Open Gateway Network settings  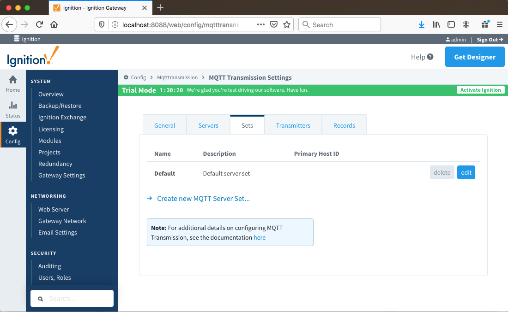pyautogui.click(x=62, y=221)
